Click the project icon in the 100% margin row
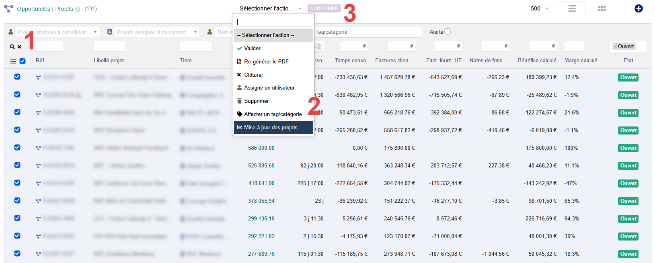Image resolution: width=655 pixels, height=263 pixels. [x=38, y=148]
